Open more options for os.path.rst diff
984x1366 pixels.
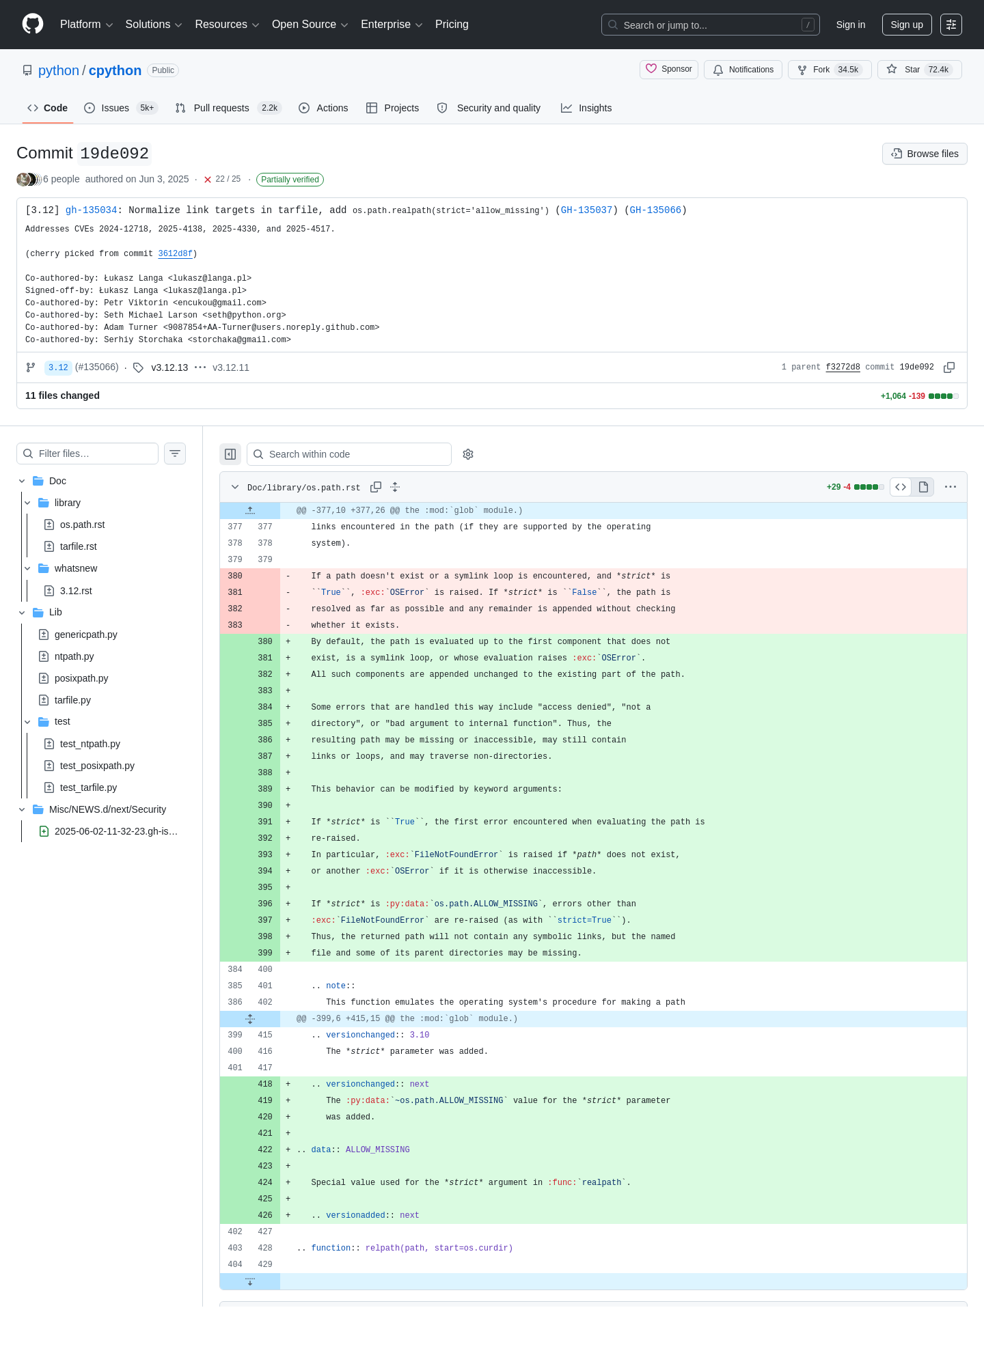point(951,487)
